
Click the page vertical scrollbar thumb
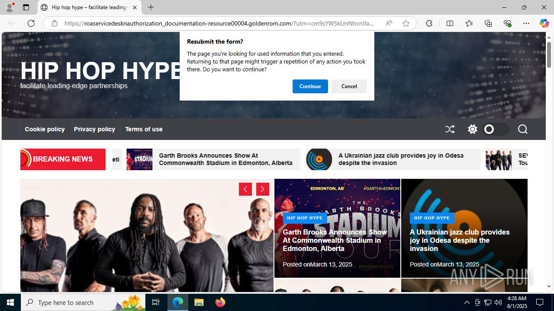tap(549, 55)
